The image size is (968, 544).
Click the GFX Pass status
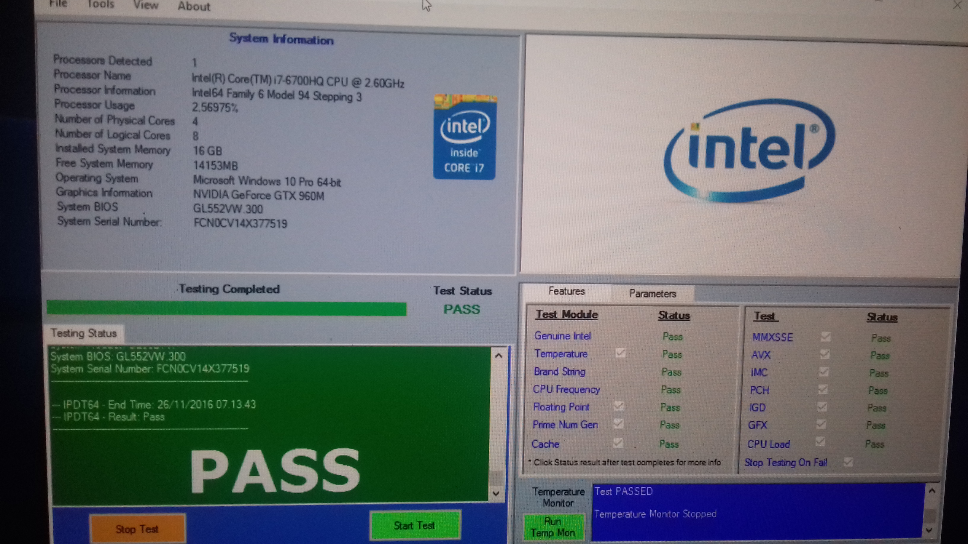(875, 425)
